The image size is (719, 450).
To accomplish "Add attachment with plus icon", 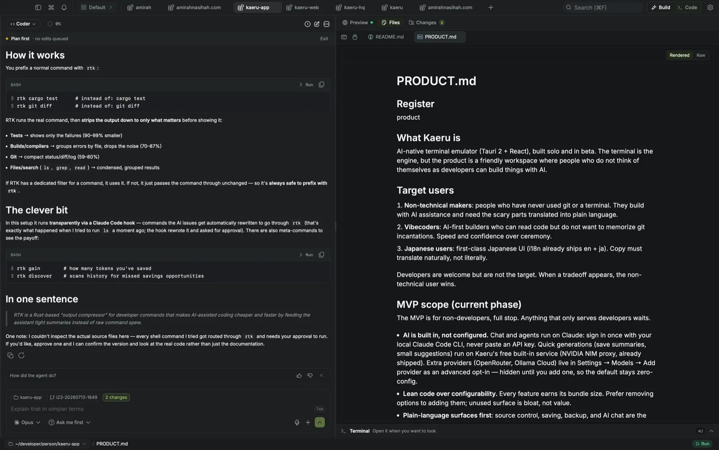I will pos(308,422).
